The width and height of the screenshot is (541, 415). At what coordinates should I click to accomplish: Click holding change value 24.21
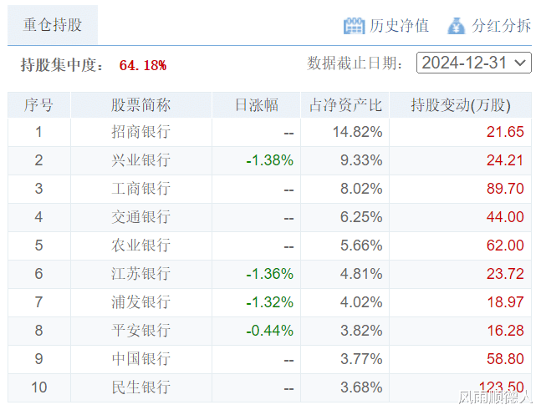(x=505, y=160)
